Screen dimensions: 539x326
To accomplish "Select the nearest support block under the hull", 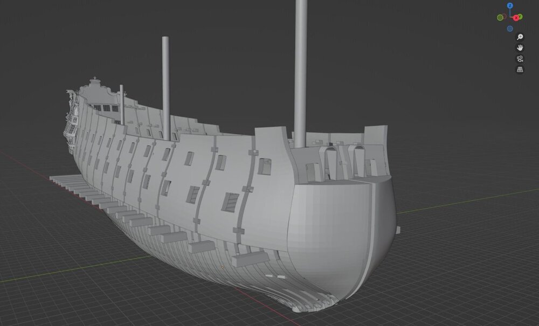I will point(250,258).
